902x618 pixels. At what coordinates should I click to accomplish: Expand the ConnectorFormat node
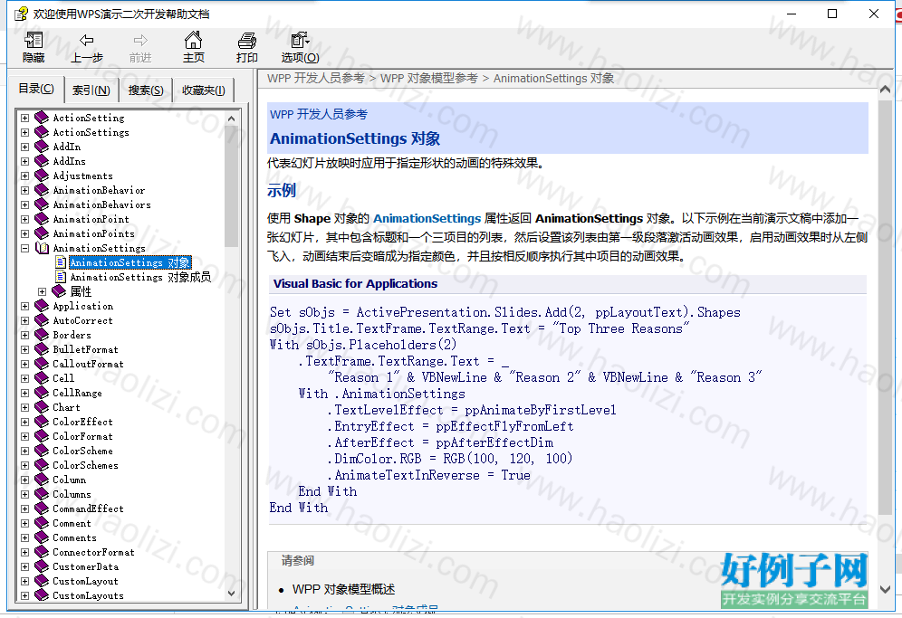click(24, 553)
